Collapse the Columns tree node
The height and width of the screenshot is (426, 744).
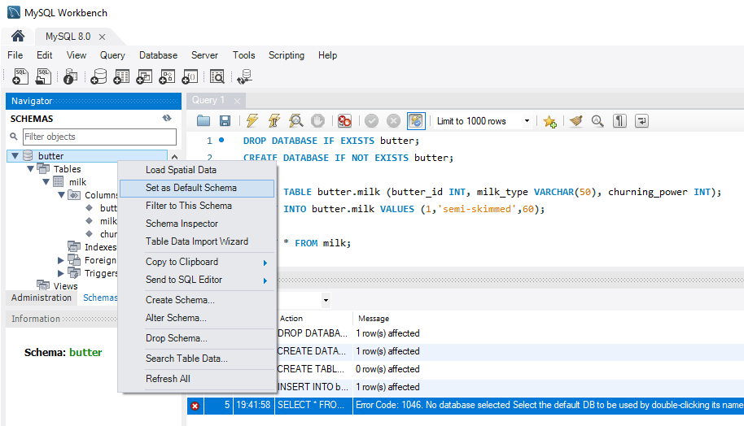(x=61, y=195)
